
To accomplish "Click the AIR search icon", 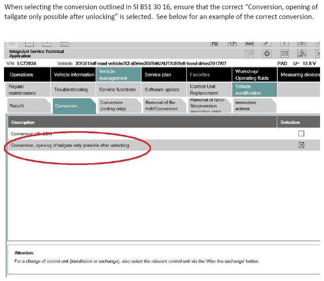I will (x=302, y=53).
